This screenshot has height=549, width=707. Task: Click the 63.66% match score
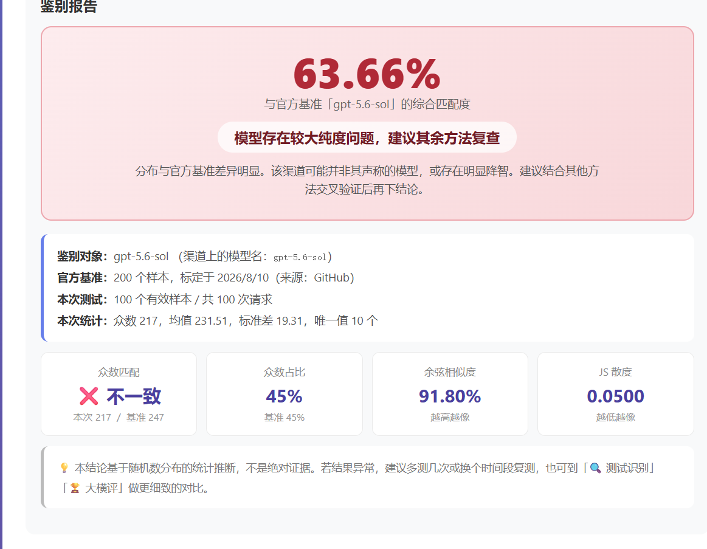coord(367,74)
